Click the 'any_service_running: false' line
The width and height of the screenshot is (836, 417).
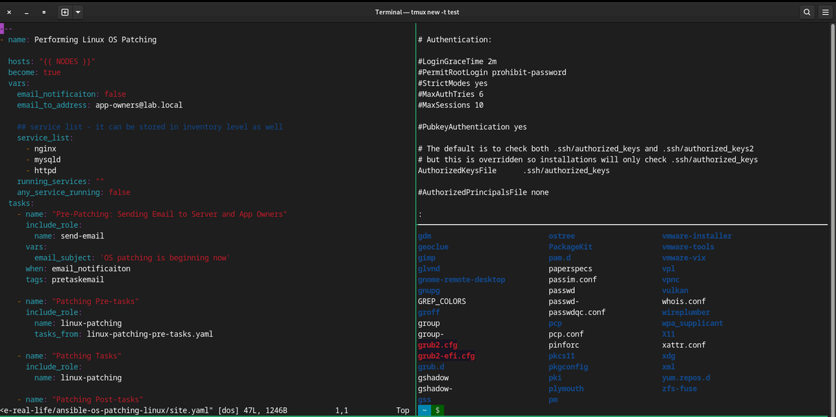(x=74, y=192)
